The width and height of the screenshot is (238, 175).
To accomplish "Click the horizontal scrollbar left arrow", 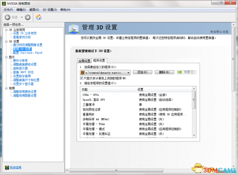I will click(67, 171).
